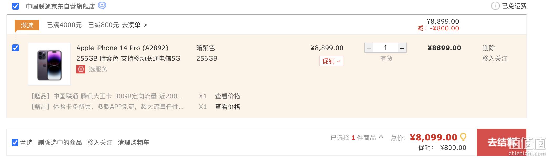
Task: Toggle the iPhone 14 Pro item checkbox
Action: (16, 48)
